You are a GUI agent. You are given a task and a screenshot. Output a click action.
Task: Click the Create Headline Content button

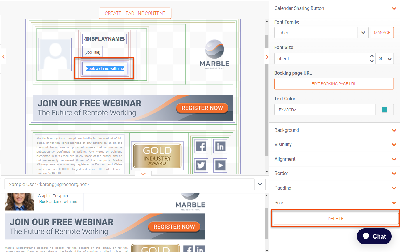click(x=135, y=13)
